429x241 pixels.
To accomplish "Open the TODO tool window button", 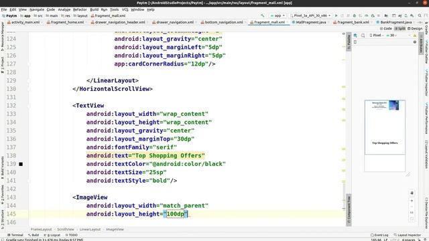I will pos(72,235).
